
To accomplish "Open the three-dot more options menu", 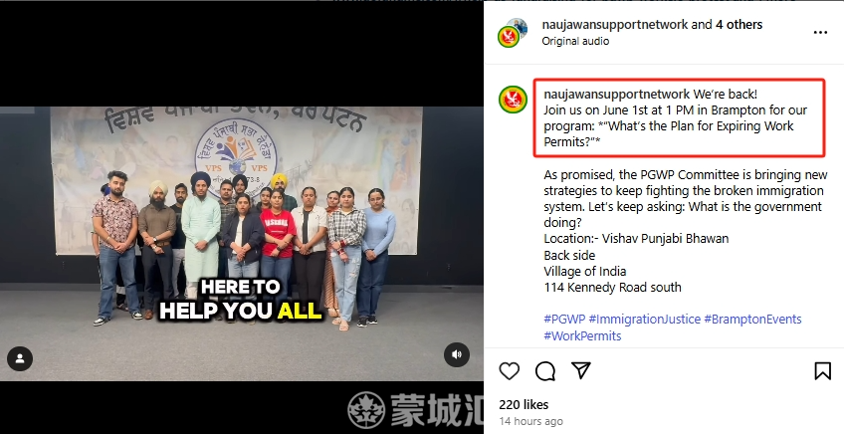I will tap(820, 32).
